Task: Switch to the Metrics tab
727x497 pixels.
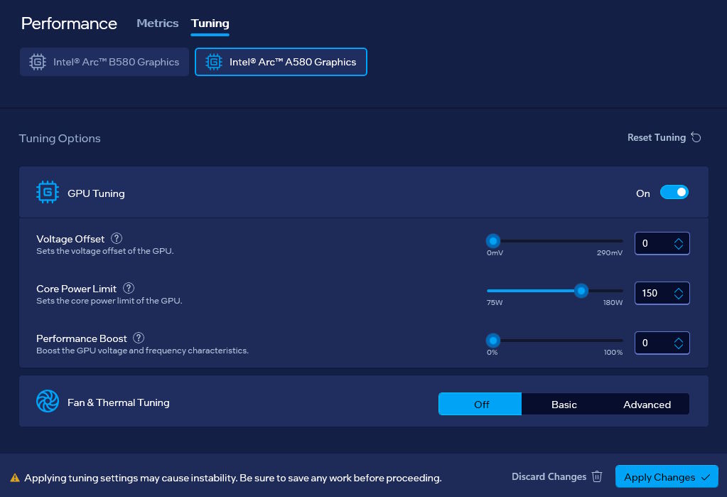Action: [158, 23]
